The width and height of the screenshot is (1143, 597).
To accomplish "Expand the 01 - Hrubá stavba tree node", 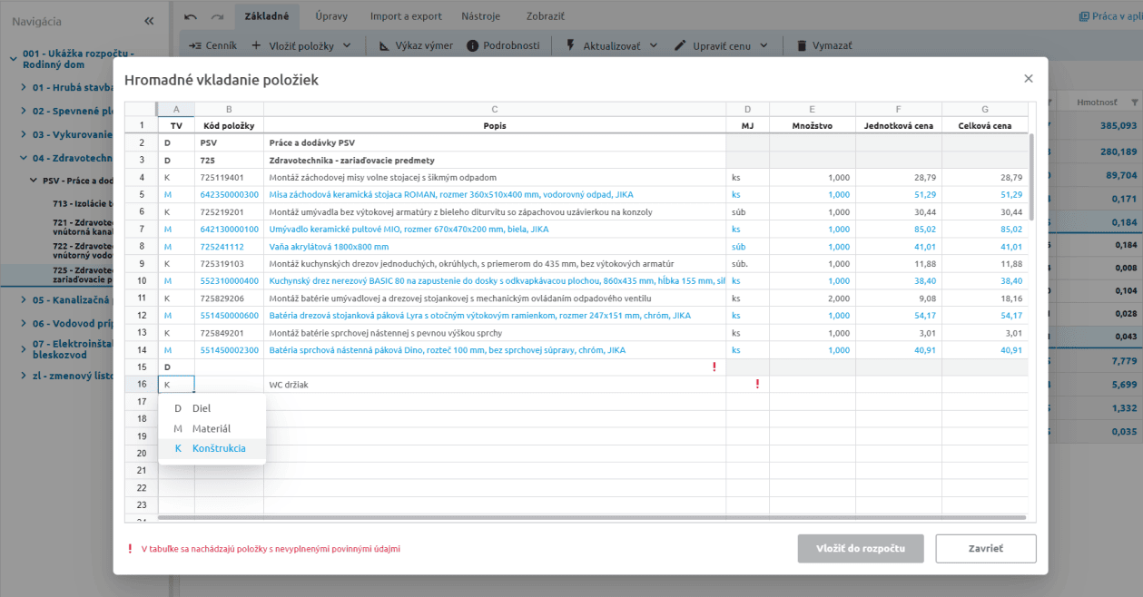I will tap(24, 88).
